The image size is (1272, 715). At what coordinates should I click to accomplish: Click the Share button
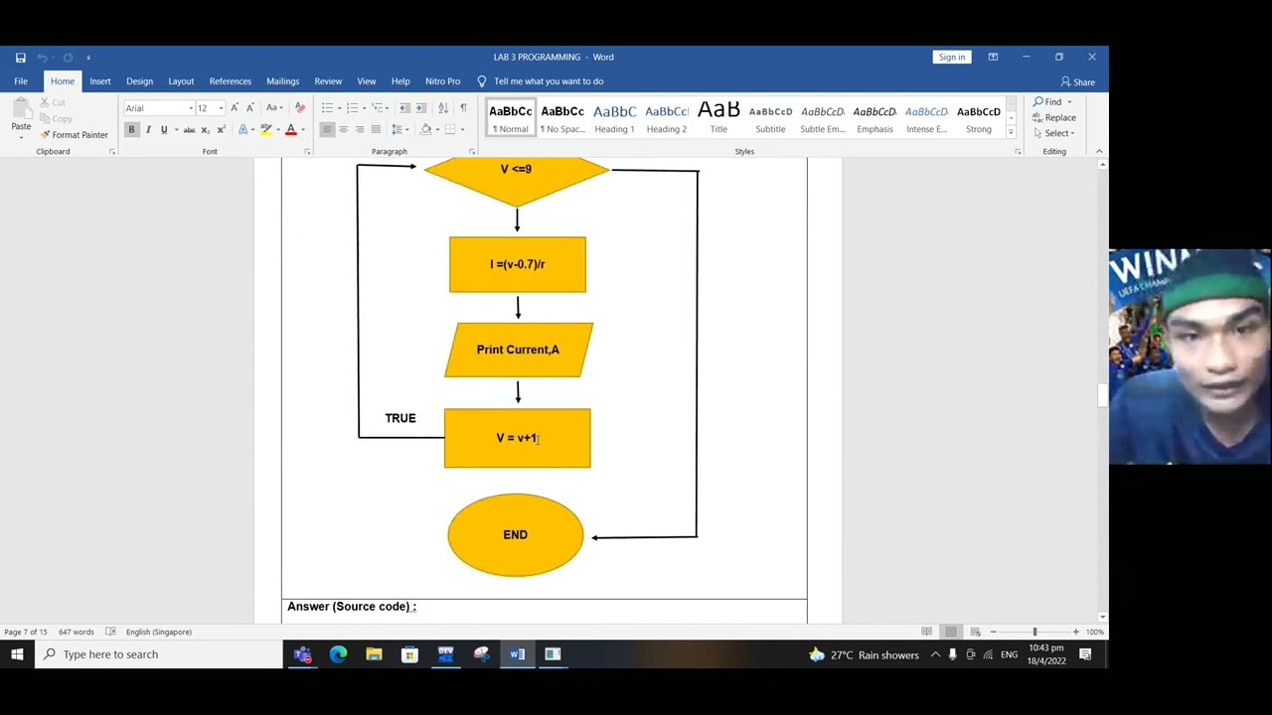[1077, 82]
